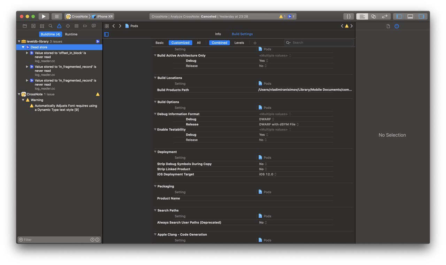Select the Standard editor button
The image size is (446, 265).
362,16
